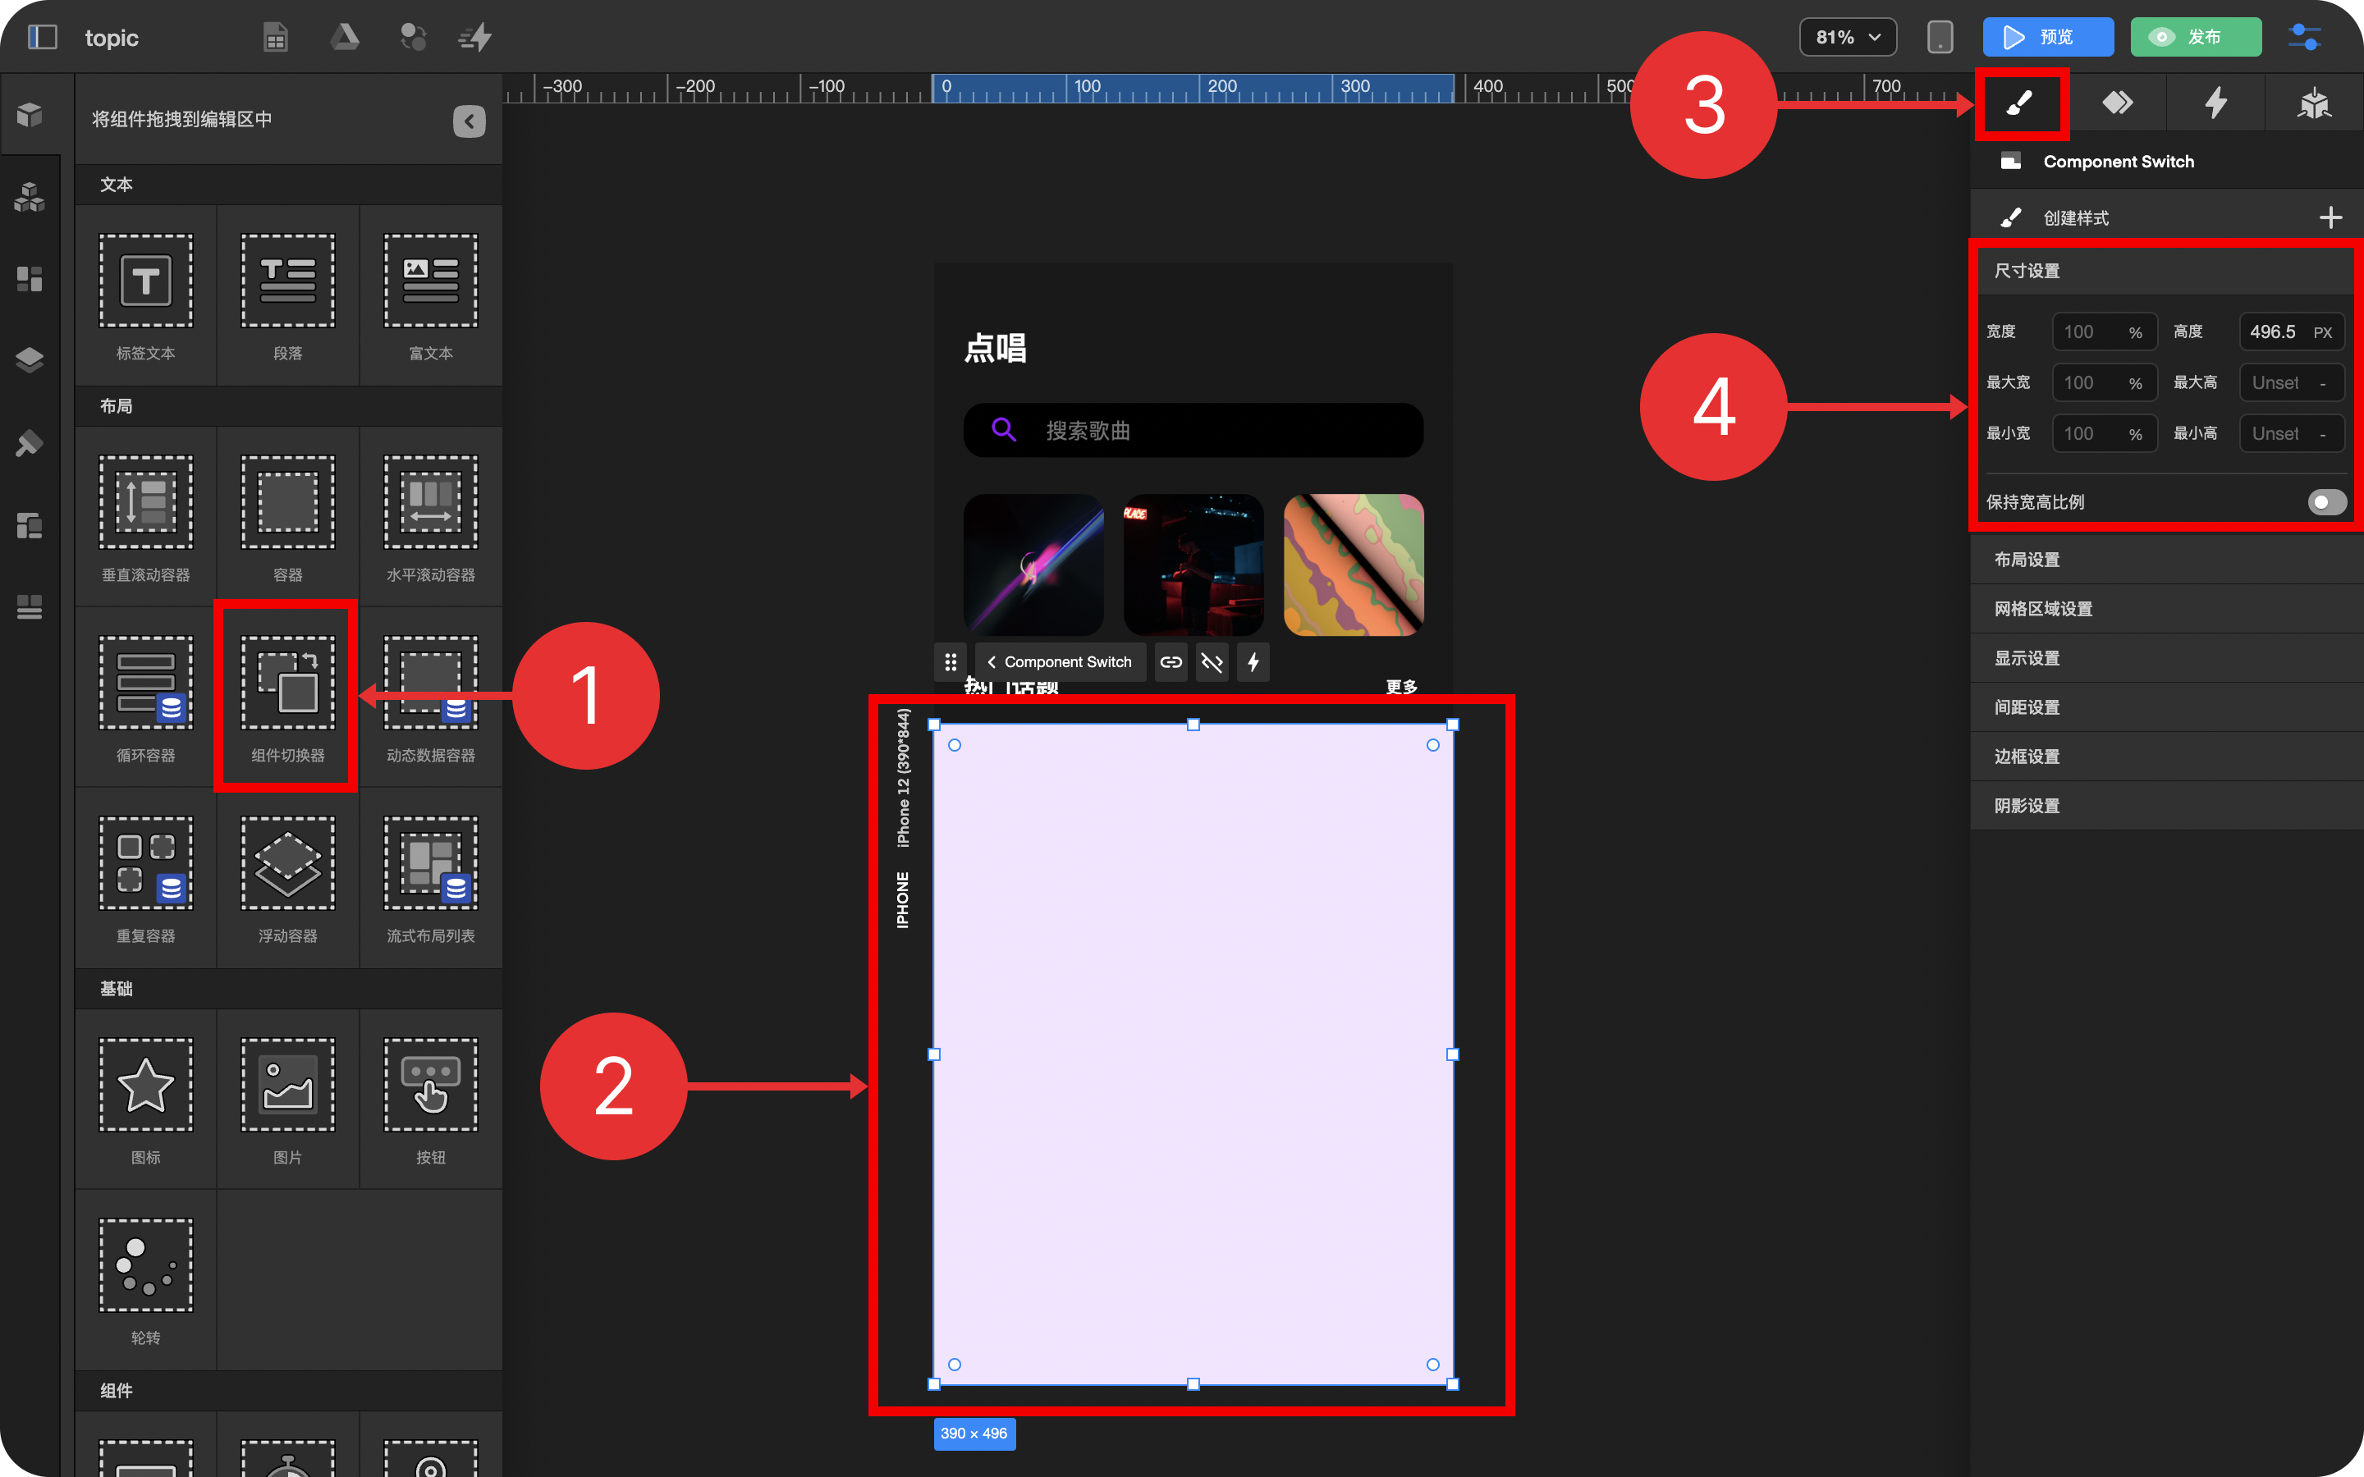Switch to the cube model tab

(x=2314, y=103)
